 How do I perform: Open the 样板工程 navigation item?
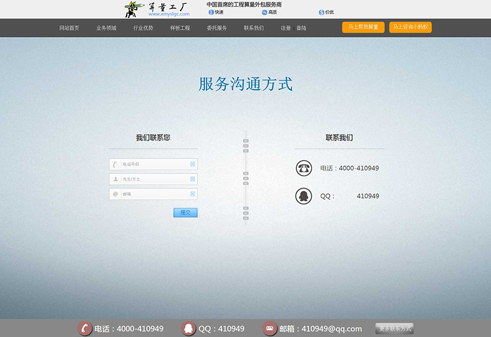pyautogui.click(x=180, y=28)
